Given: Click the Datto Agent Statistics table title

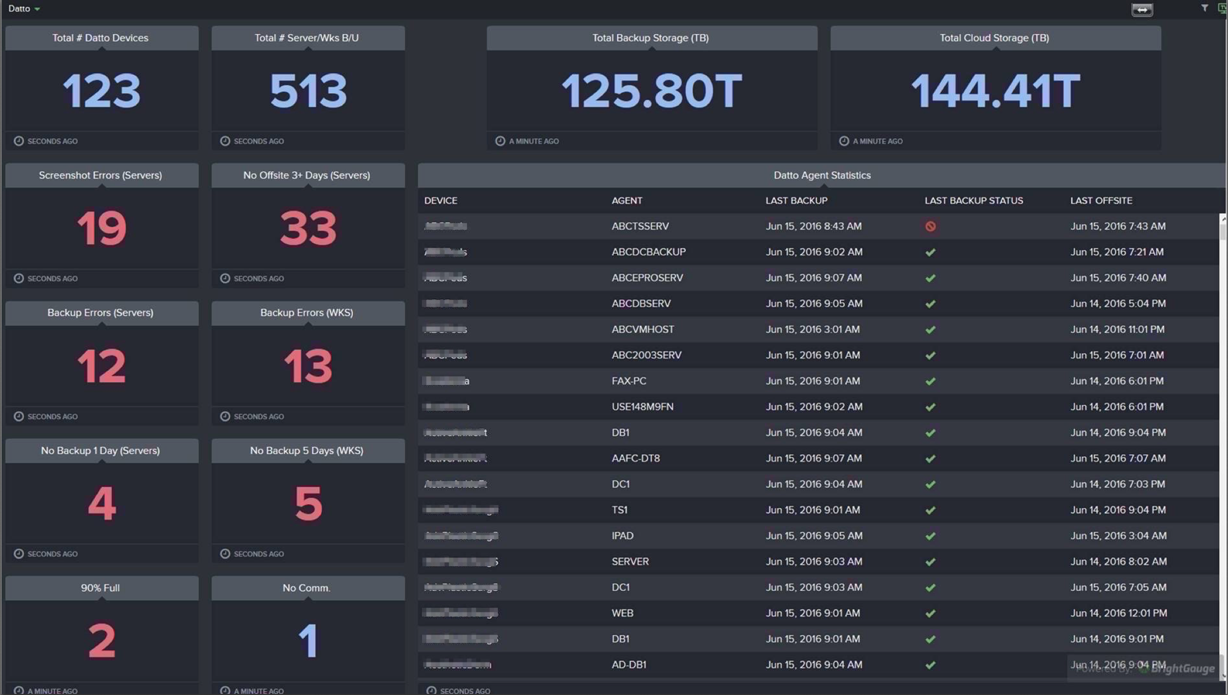Looking at the screenshot, I should (822, 175).
